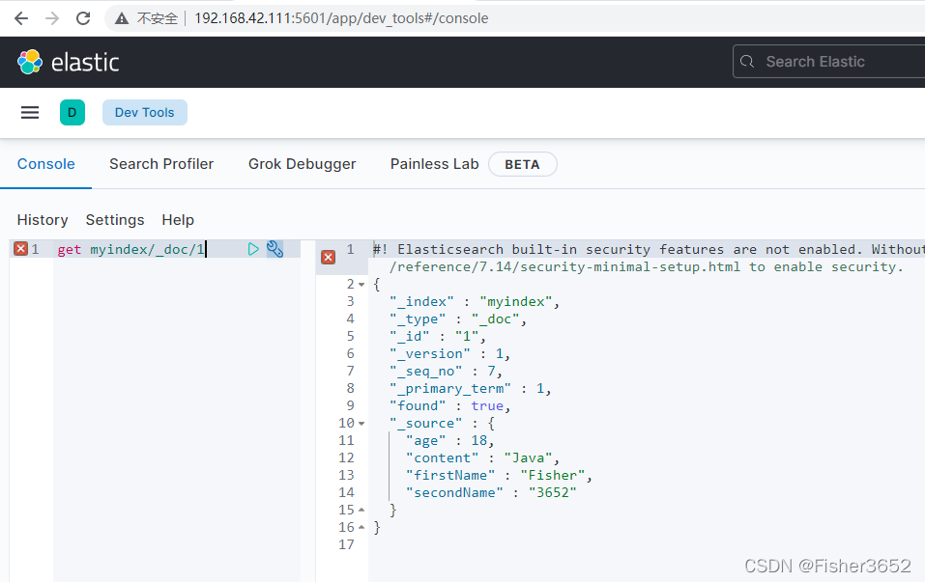Click the "age" : 18 line

click(449, 441)
